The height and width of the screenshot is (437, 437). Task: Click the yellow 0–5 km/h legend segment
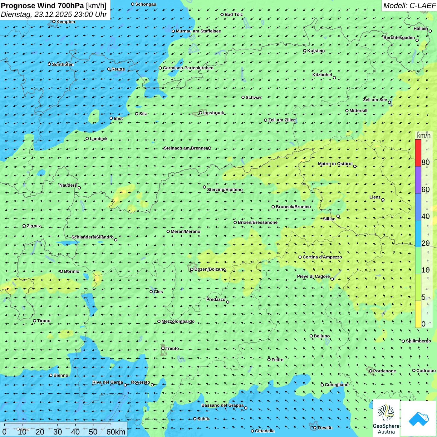point(418,314)
